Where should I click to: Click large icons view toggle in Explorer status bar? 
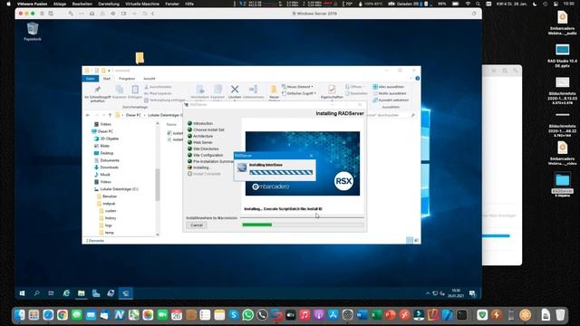tap(417, 240)
